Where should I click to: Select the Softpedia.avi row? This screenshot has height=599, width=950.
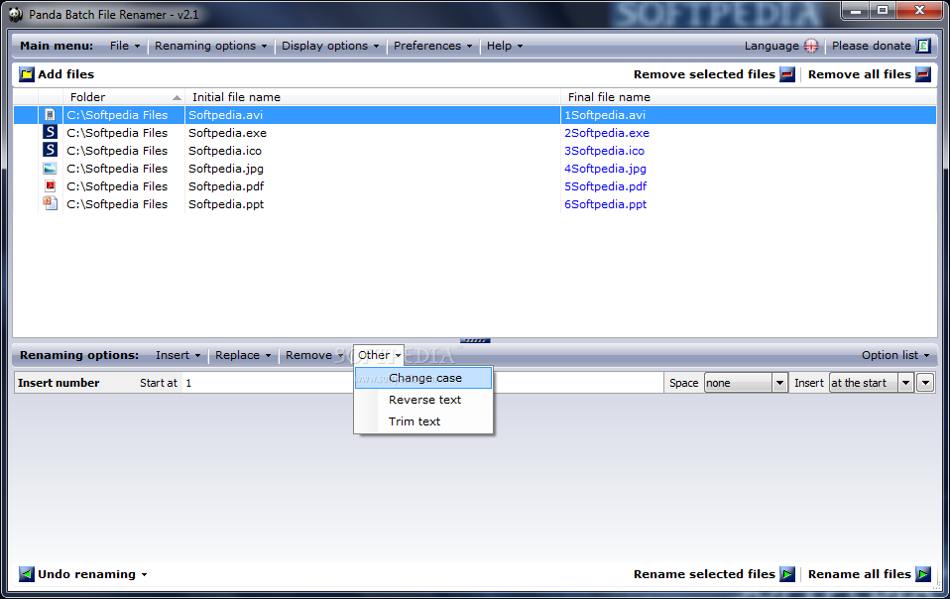tap(475, 114)
